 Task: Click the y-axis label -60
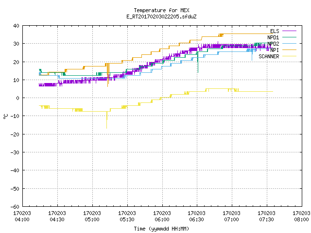15,207
